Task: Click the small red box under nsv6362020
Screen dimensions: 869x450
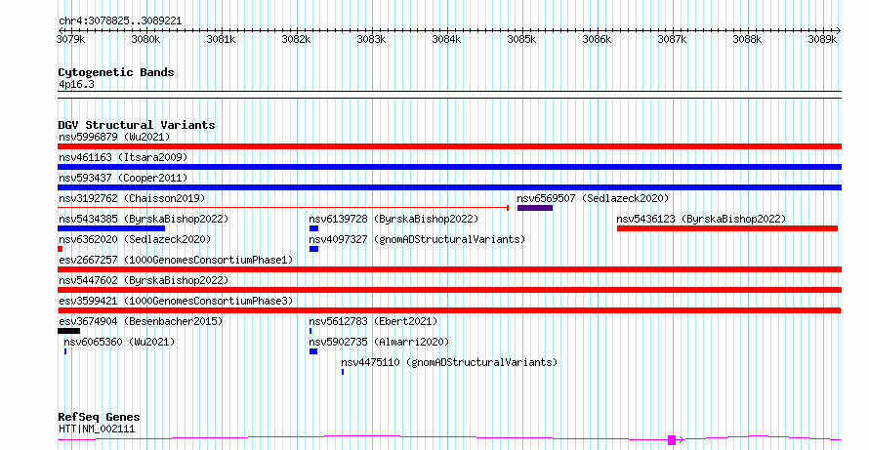Action: pyautogui.click(x=60, y=249)
